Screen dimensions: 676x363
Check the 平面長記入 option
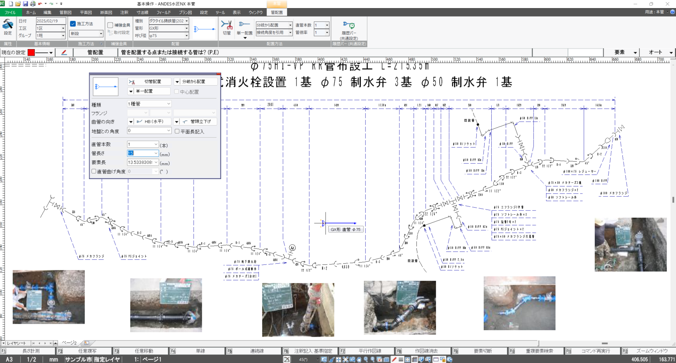click(x=177, y=131)
